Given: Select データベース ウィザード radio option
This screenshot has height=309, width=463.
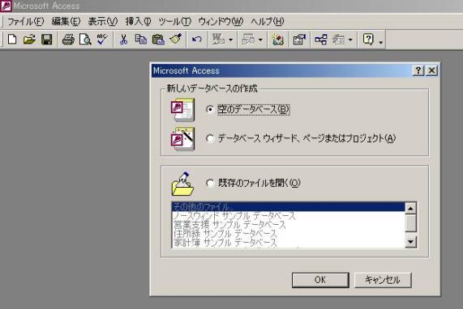Looking at the screenshot, I should coord(210,138).
